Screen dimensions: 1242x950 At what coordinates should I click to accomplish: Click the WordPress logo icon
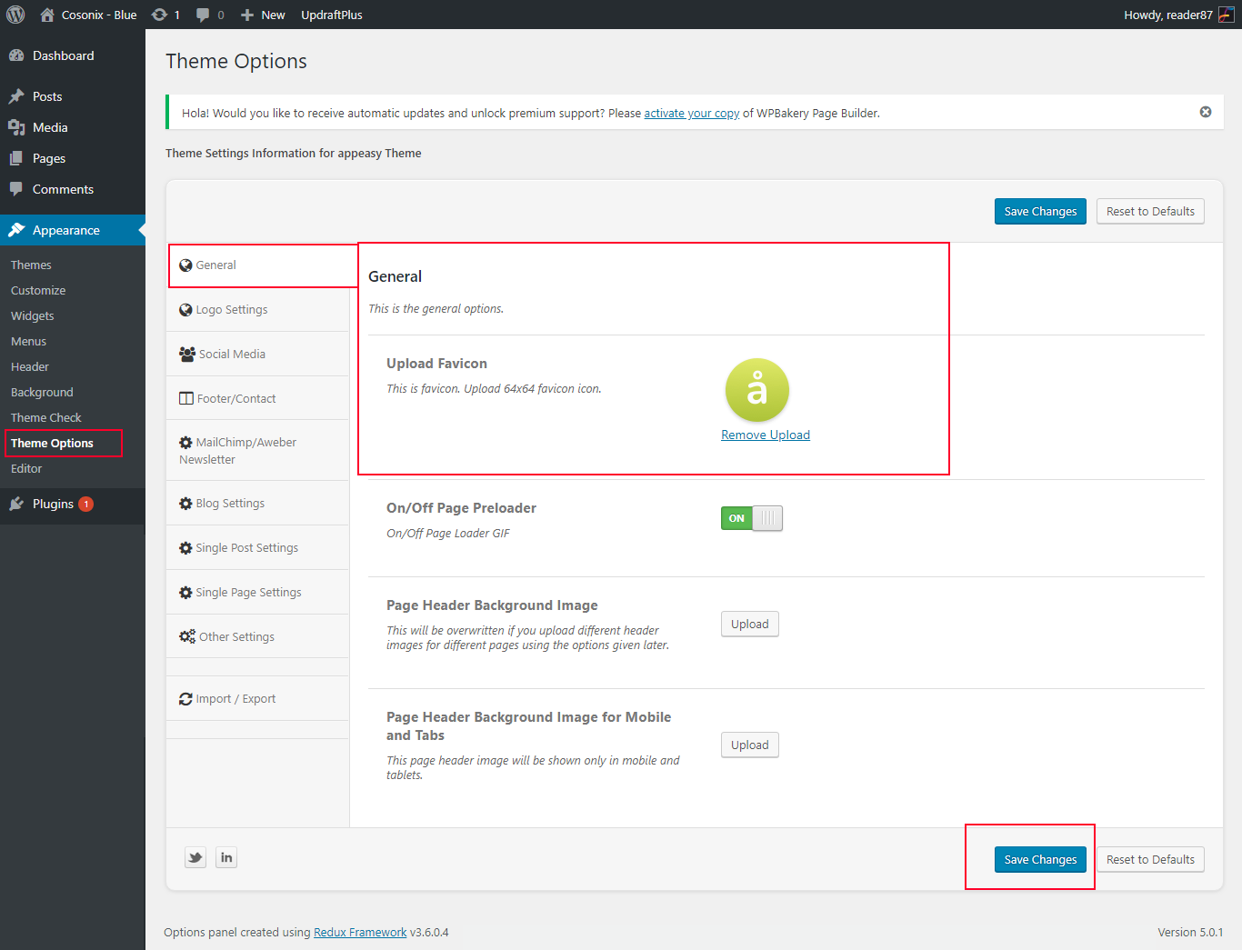15,15
